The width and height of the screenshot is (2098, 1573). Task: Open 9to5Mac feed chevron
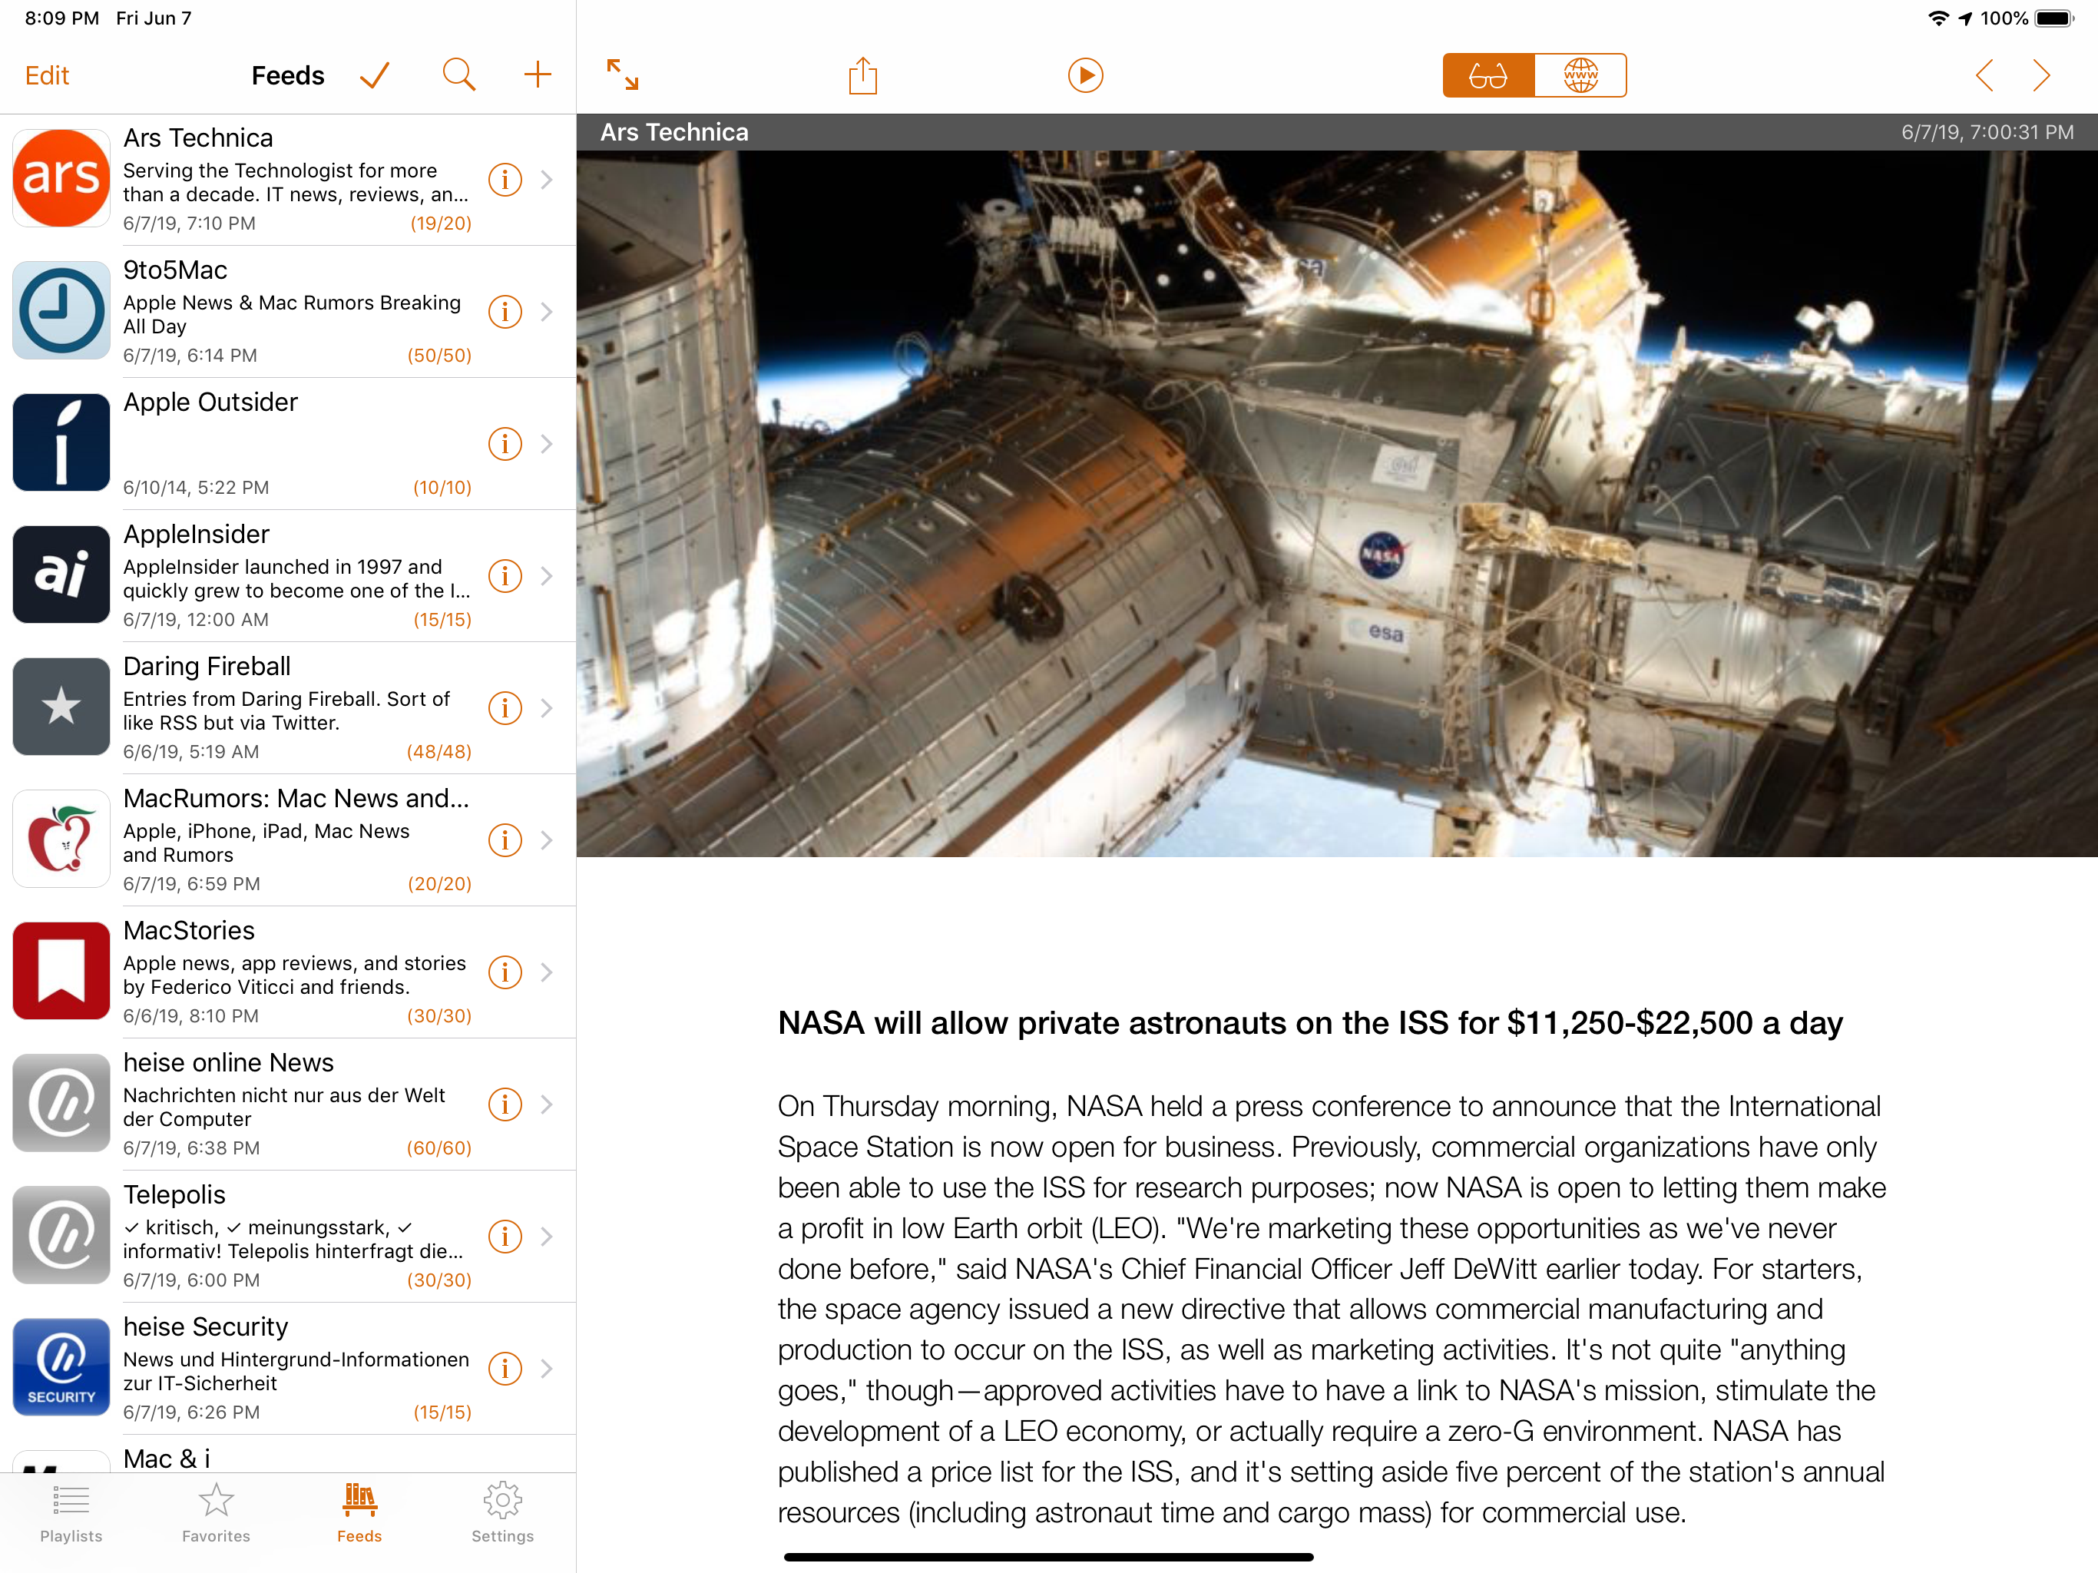pos(548,311)
